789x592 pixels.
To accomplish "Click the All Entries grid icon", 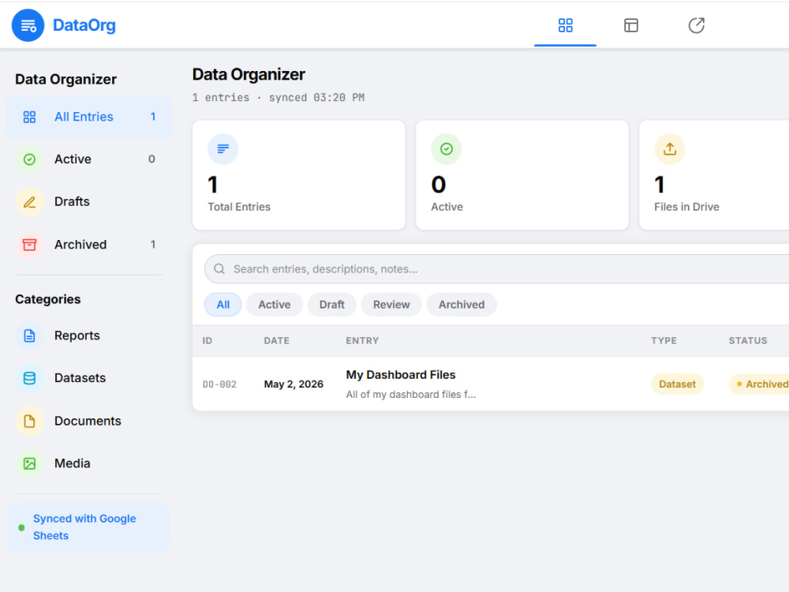I will [30, 117].
